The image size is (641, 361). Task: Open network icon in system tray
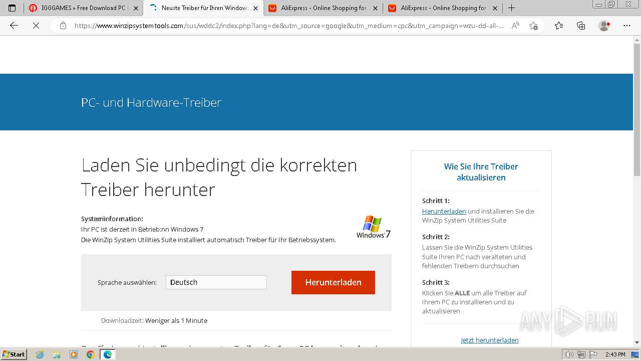point(581,354)
